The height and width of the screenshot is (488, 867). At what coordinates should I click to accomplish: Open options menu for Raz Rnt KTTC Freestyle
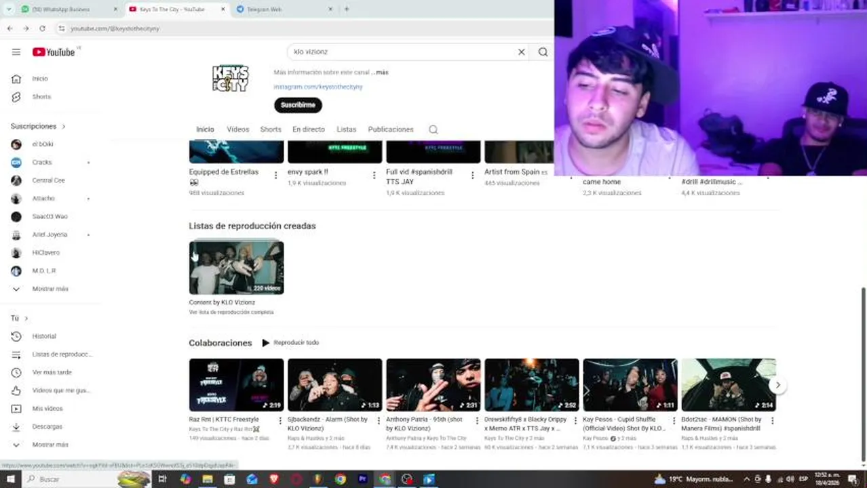(x=280, y=421)
